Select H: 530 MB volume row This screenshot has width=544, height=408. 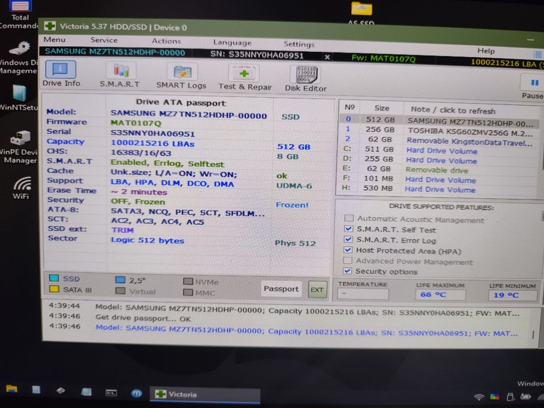[x=439, y=189]
